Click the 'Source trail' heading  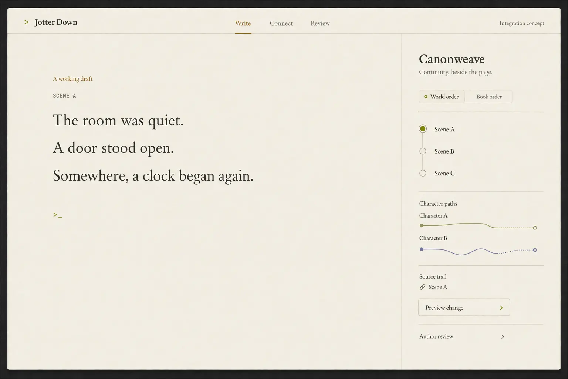[433, 276]
